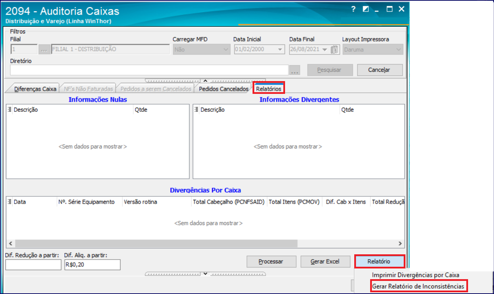Select the Relatórios tab
494x294 pixels.
click(269, 89)
